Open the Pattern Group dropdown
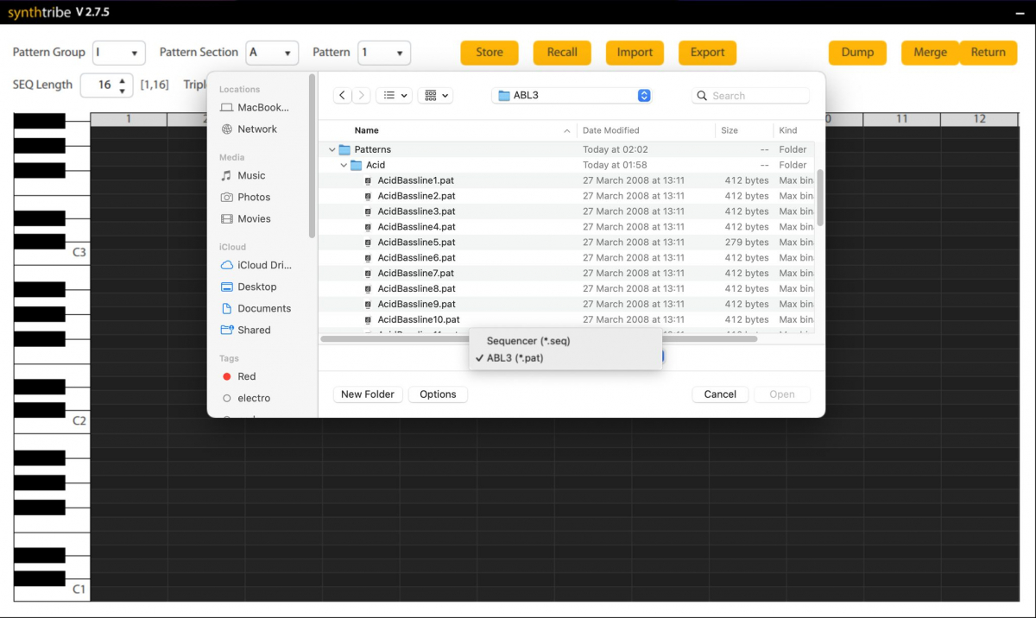The width and height of the screenshot is (1036, 618). tap(118, 53)
